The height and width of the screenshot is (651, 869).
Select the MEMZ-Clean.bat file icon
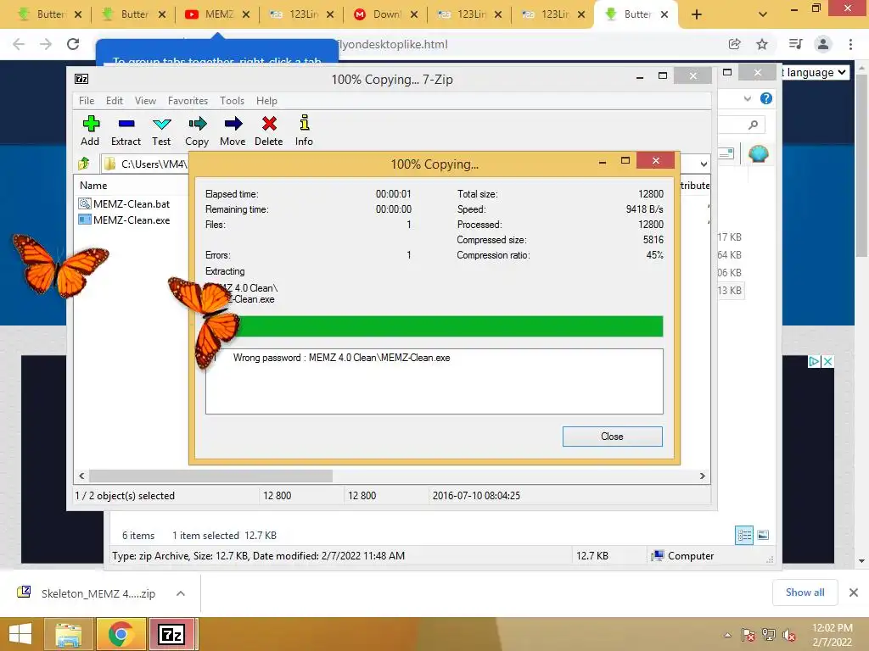(84, 203)
